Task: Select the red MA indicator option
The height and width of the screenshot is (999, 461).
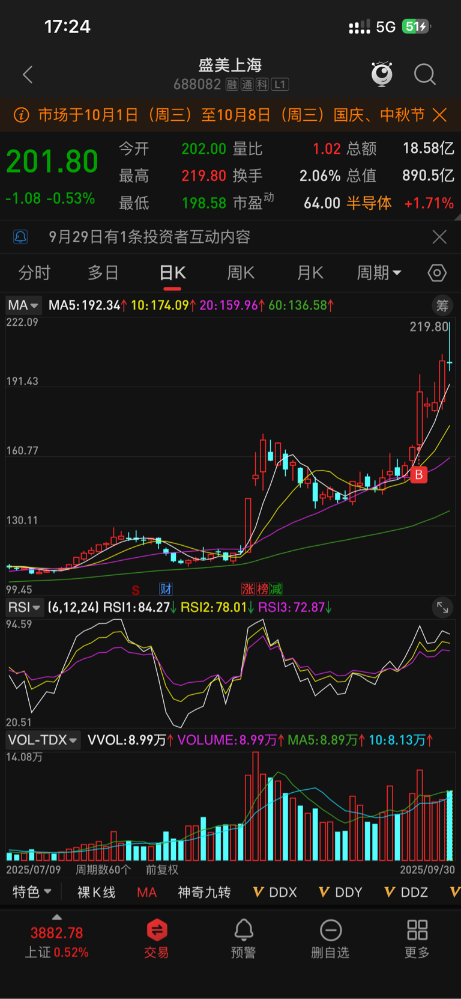Action: pyautogui.click(x=147, y=892)
